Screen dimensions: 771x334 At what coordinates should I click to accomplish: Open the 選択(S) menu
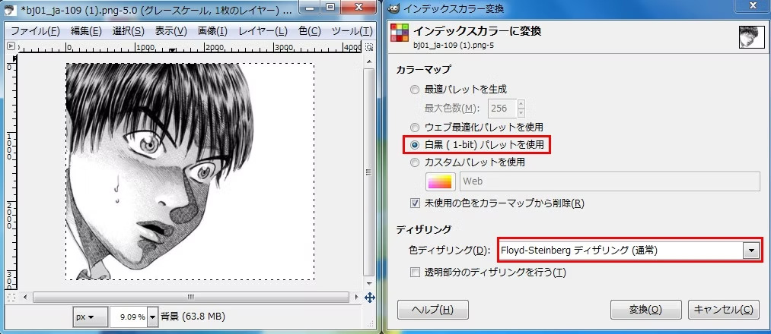coord(129,31)
